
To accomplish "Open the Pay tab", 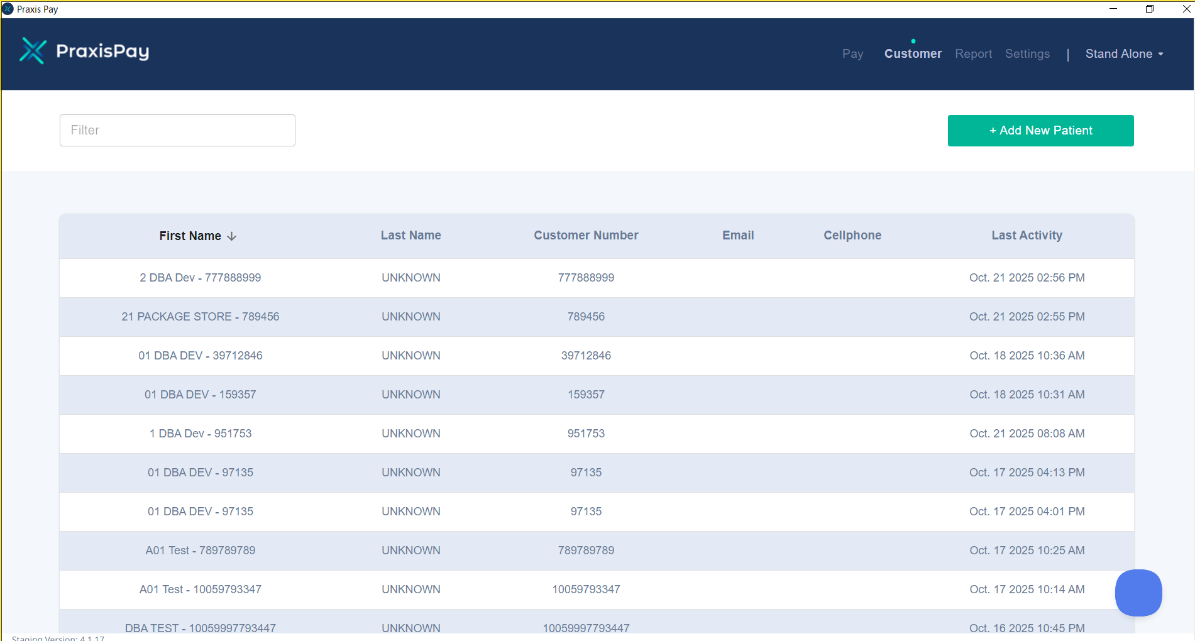I will (x=852, y=54).
